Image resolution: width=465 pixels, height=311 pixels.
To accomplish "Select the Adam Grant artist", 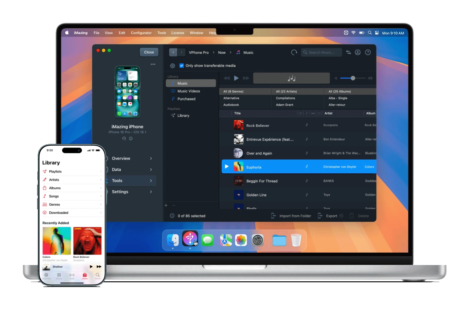I will (285, 105).
